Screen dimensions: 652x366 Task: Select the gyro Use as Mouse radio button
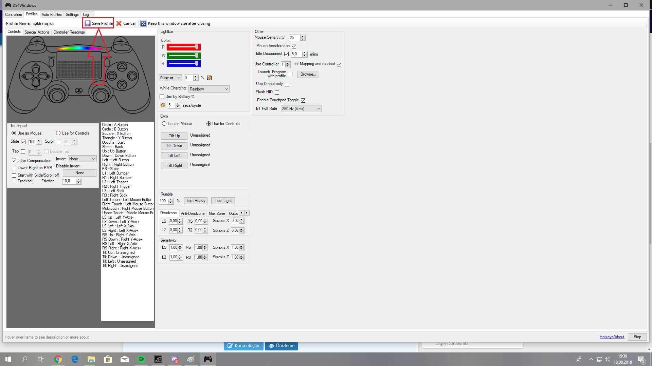click(x=164, y=124)
